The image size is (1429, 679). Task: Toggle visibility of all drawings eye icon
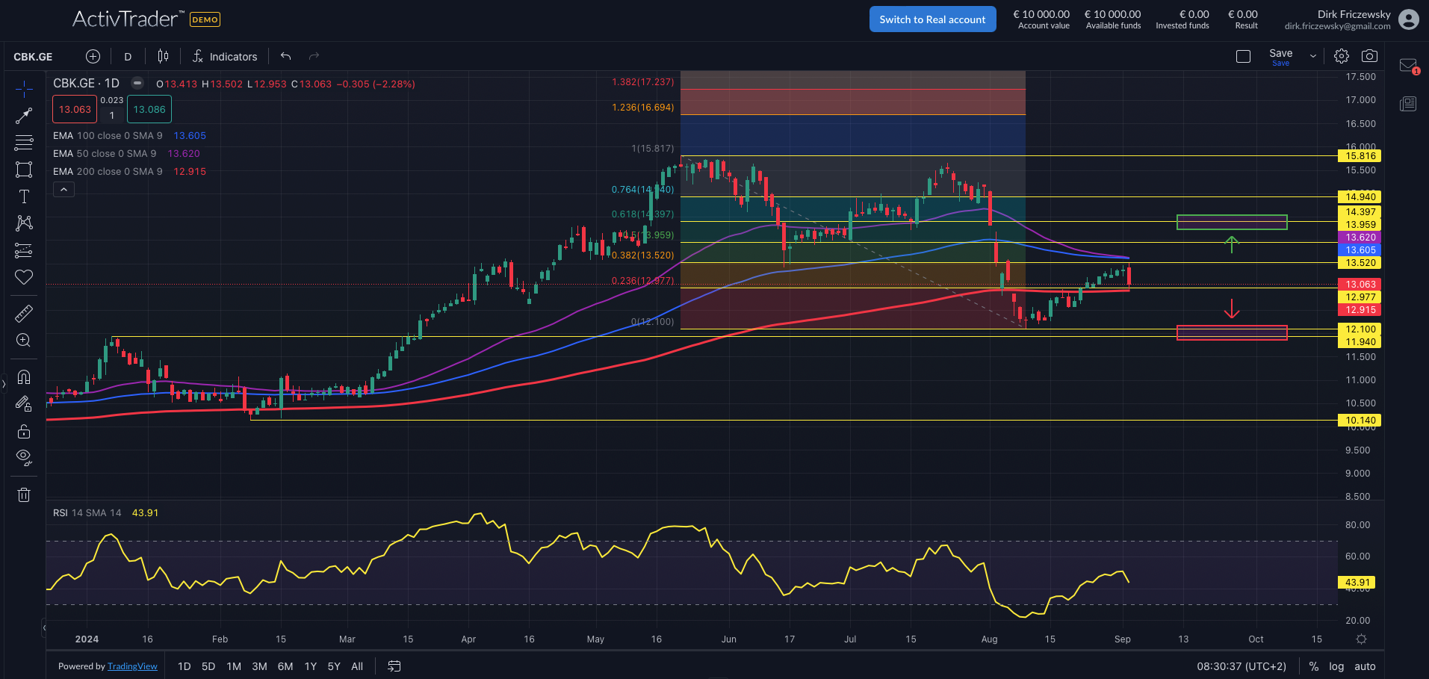tap(24, 457)
